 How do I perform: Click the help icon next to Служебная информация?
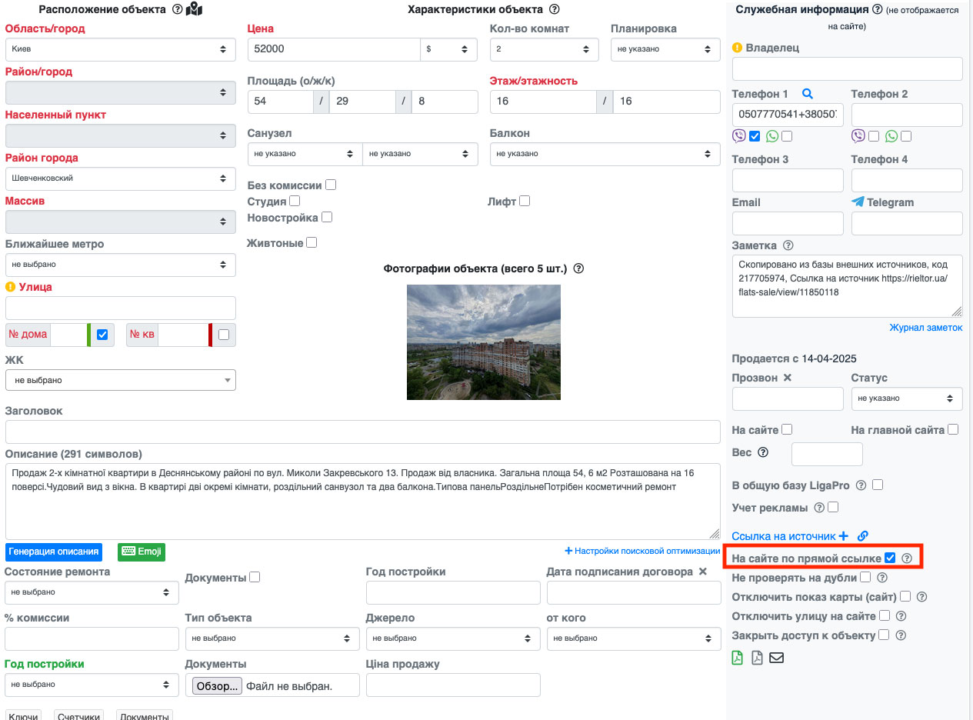point(877,9)
